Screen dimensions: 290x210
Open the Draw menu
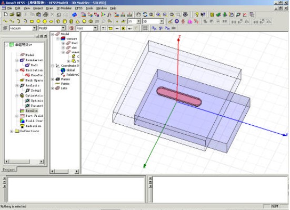click(49, 8)
